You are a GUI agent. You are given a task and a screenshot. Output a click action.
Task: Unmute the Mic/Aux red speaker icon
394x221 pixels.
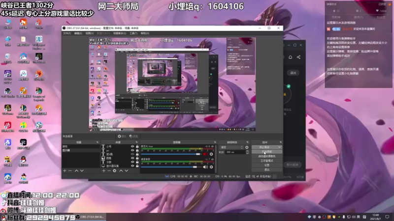click(x=205, y=154)
